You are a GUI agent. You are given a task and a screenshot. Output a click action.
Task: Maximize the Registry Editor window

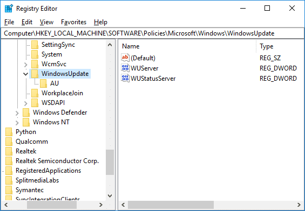pyautogui.click(x=267, y=8)
